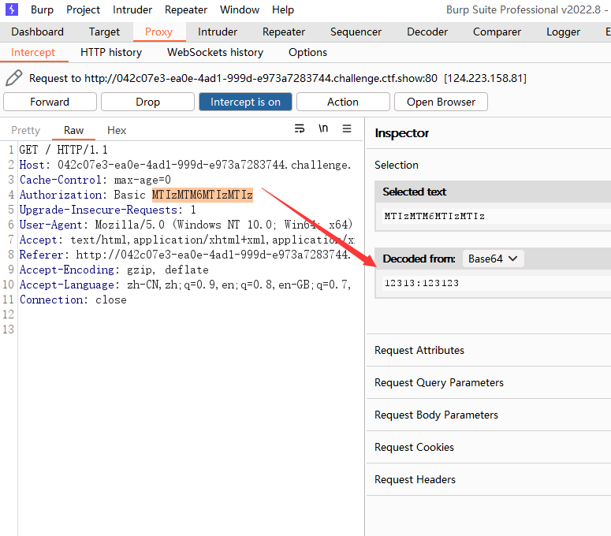Click the Selection heading in the Inspector
611x536 pixels.
pos(397,166)
